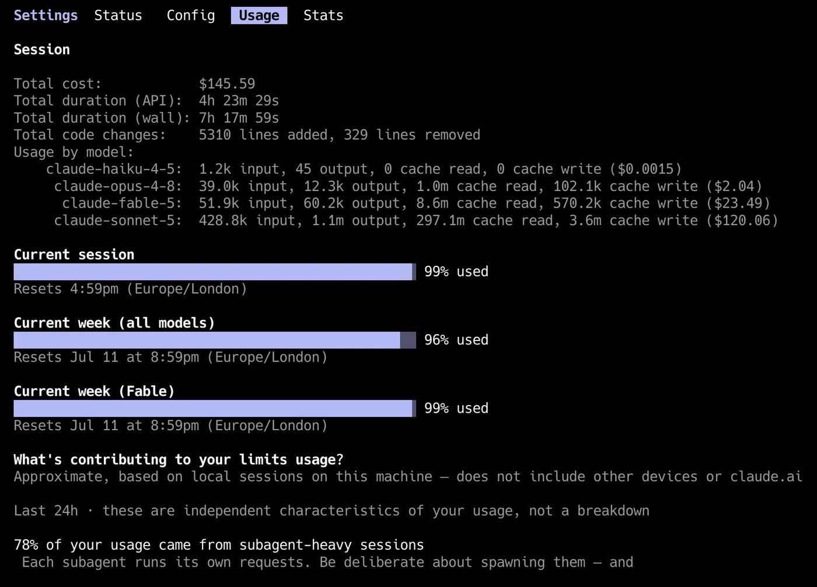Viewport: 817px width, 587px height.
Task: Click the "Session" heading
Action: pyautogui.click(x=42, y=50)
